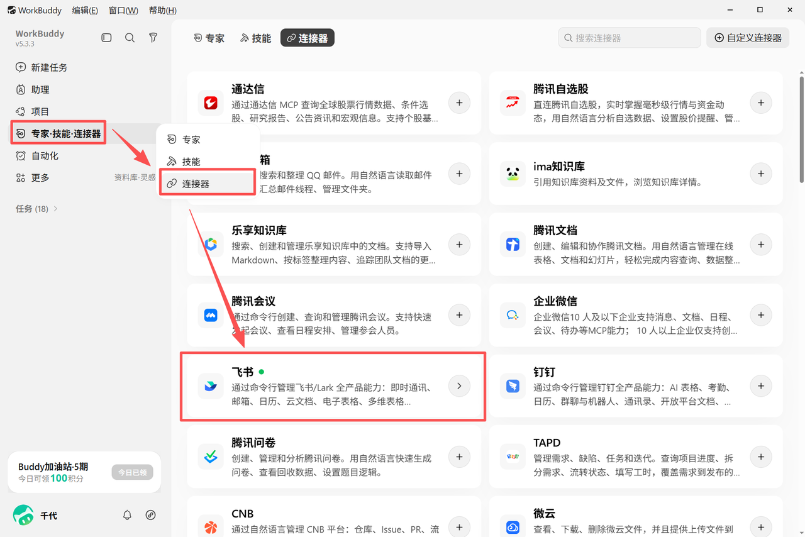Click the 腾讯会议 logo icon
Image resolution: width=805 pixels, height=537 pixels.
211,315
